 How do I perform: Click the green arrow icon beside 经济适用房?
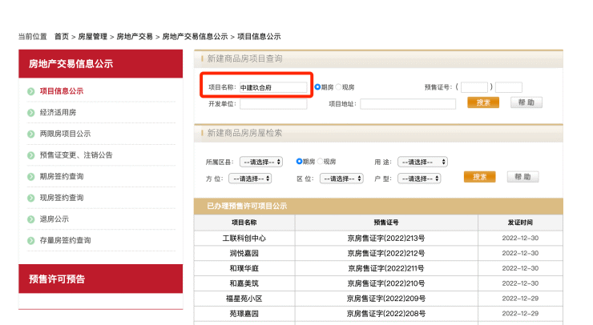point(31,113)
